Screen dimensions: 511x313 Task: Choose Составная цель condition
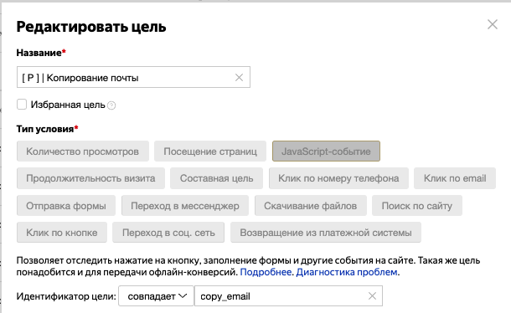pyautogui.click(x=216, y=178)
